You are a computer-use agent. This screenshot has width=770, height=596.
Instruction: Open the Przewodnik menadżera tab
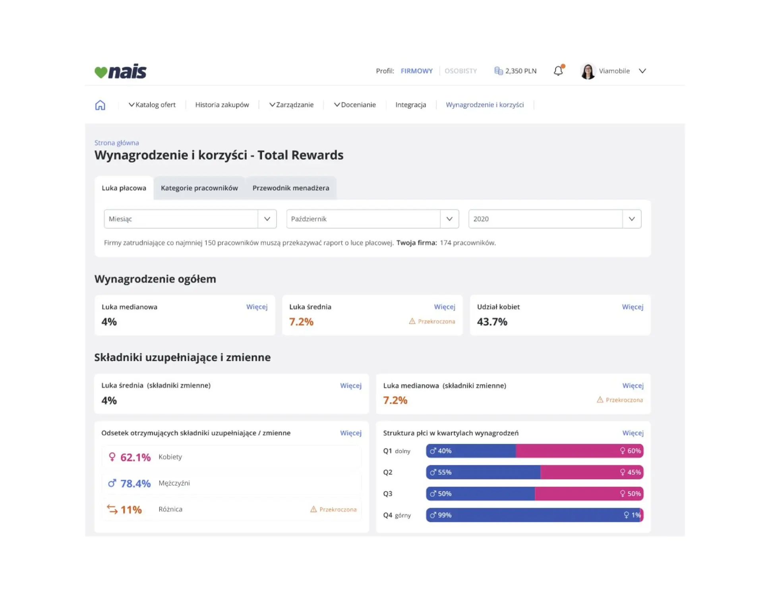coord(290,188)
